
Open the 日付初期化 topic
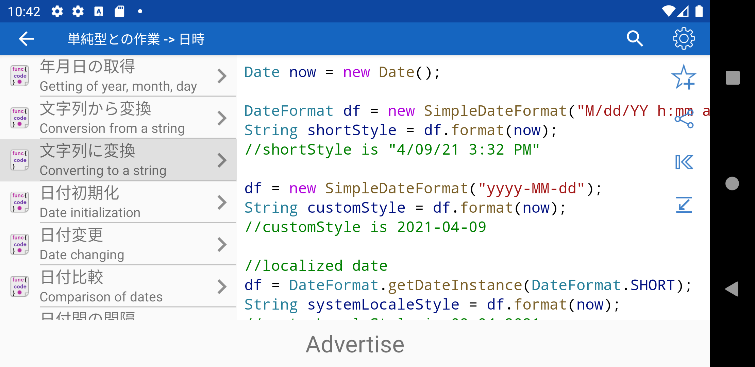tap(118, 202)
